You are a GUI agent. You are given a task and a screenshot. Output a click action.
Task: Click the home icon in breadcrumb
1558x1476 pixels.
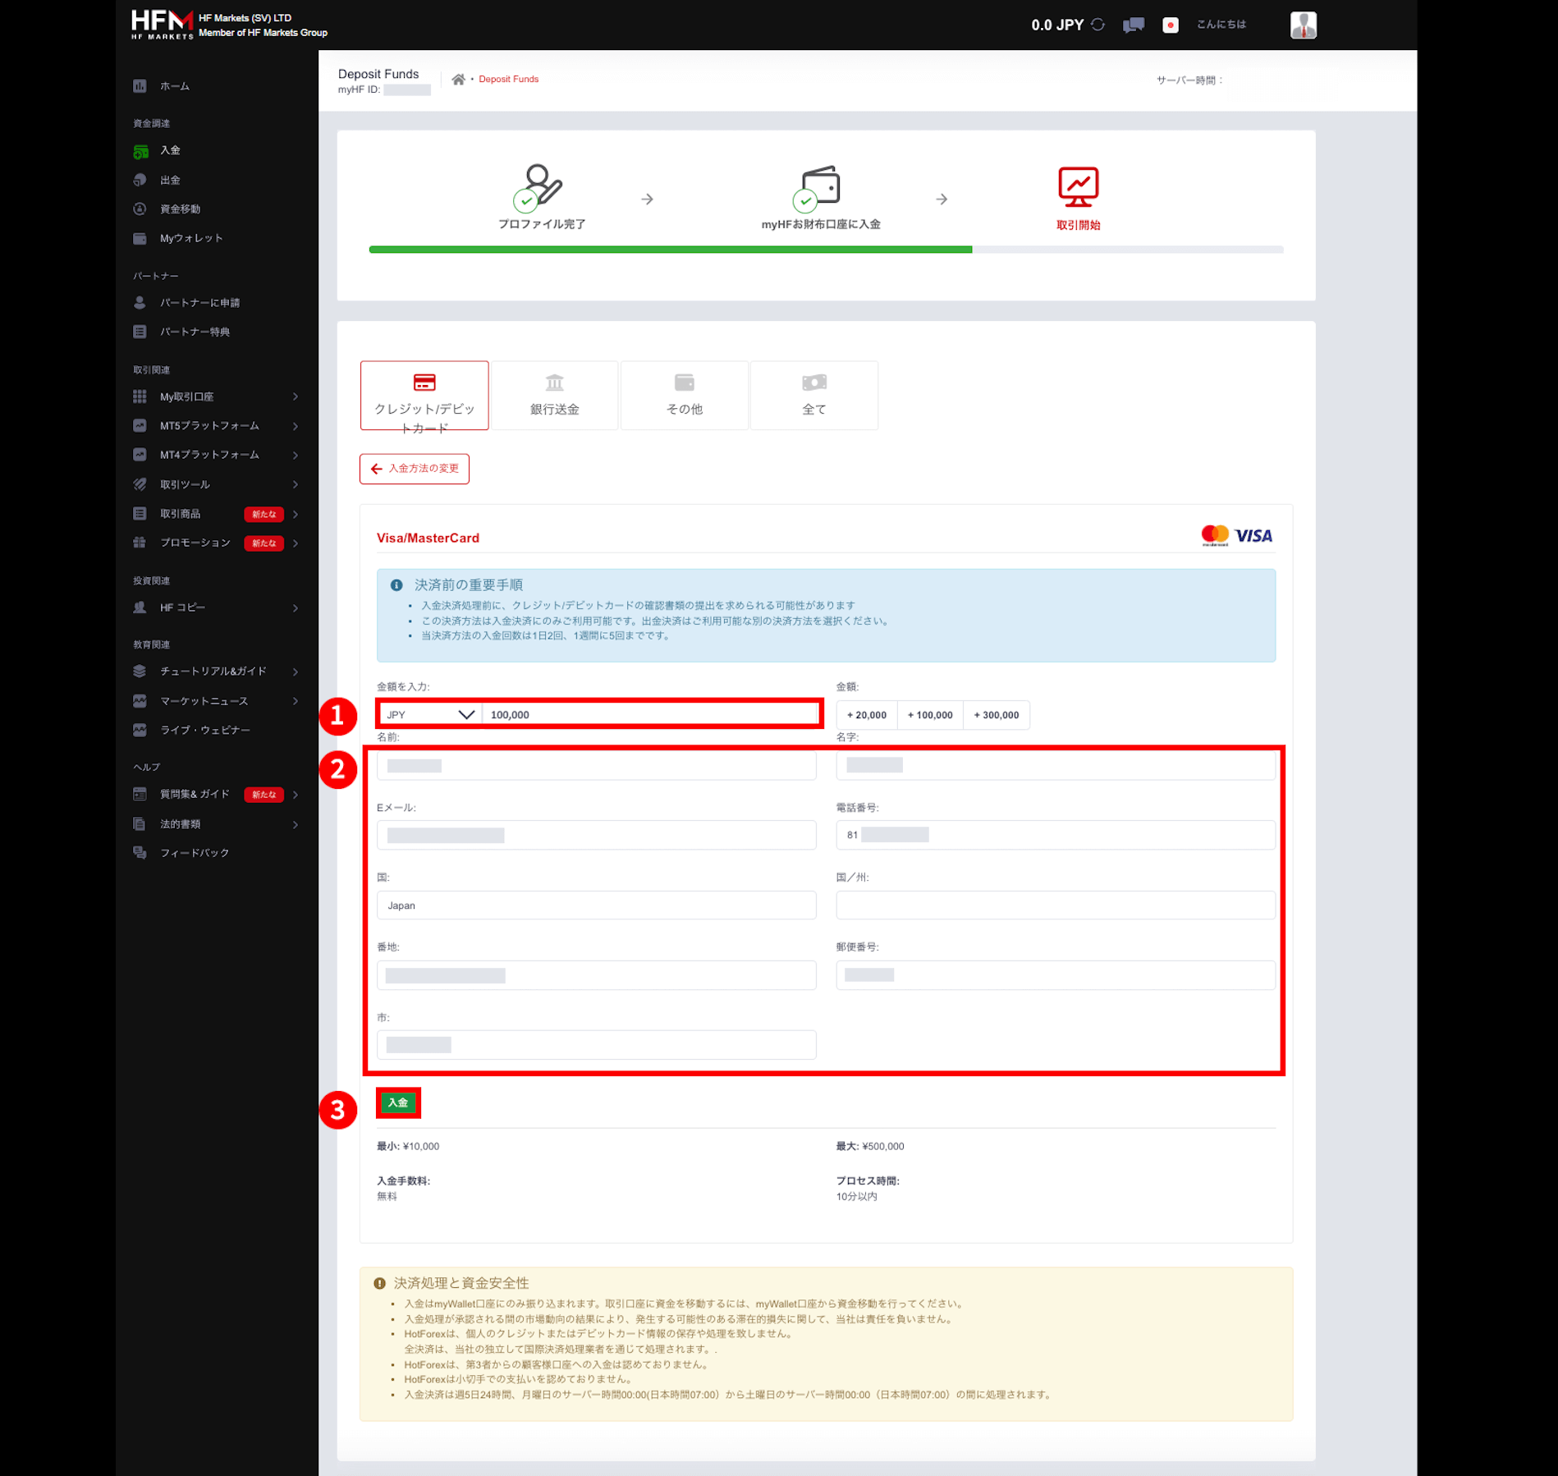click(458, 79)
